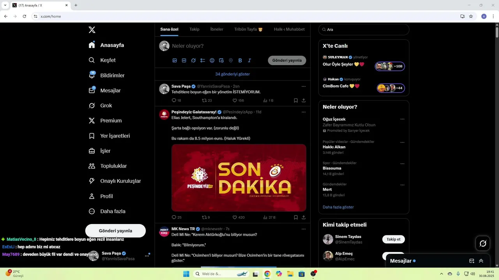The width and height of the screenshot is (499, 280).
Task: Open Onaylı Kuruluşlar page
Action: click(115, 181)
